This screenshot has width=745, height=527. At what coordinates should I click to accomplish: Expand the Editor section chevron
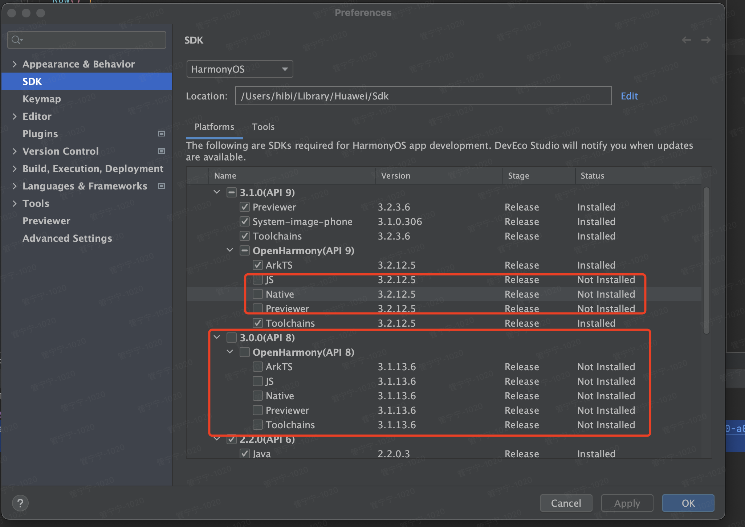pos(15,117)
